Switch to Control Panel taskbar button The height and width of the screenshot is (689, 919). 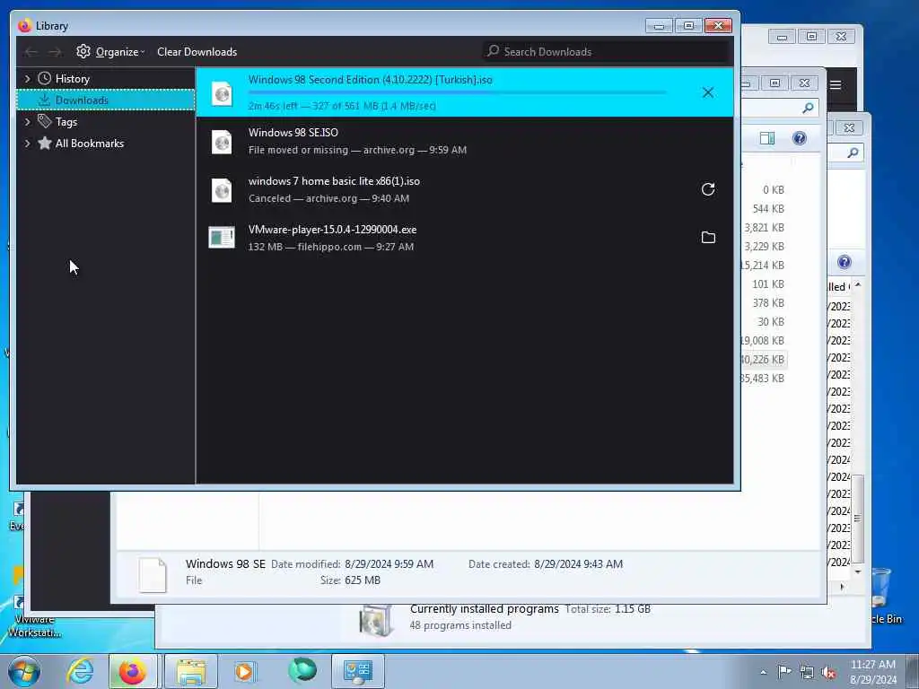pyautogui.click(x=358, y=671)
